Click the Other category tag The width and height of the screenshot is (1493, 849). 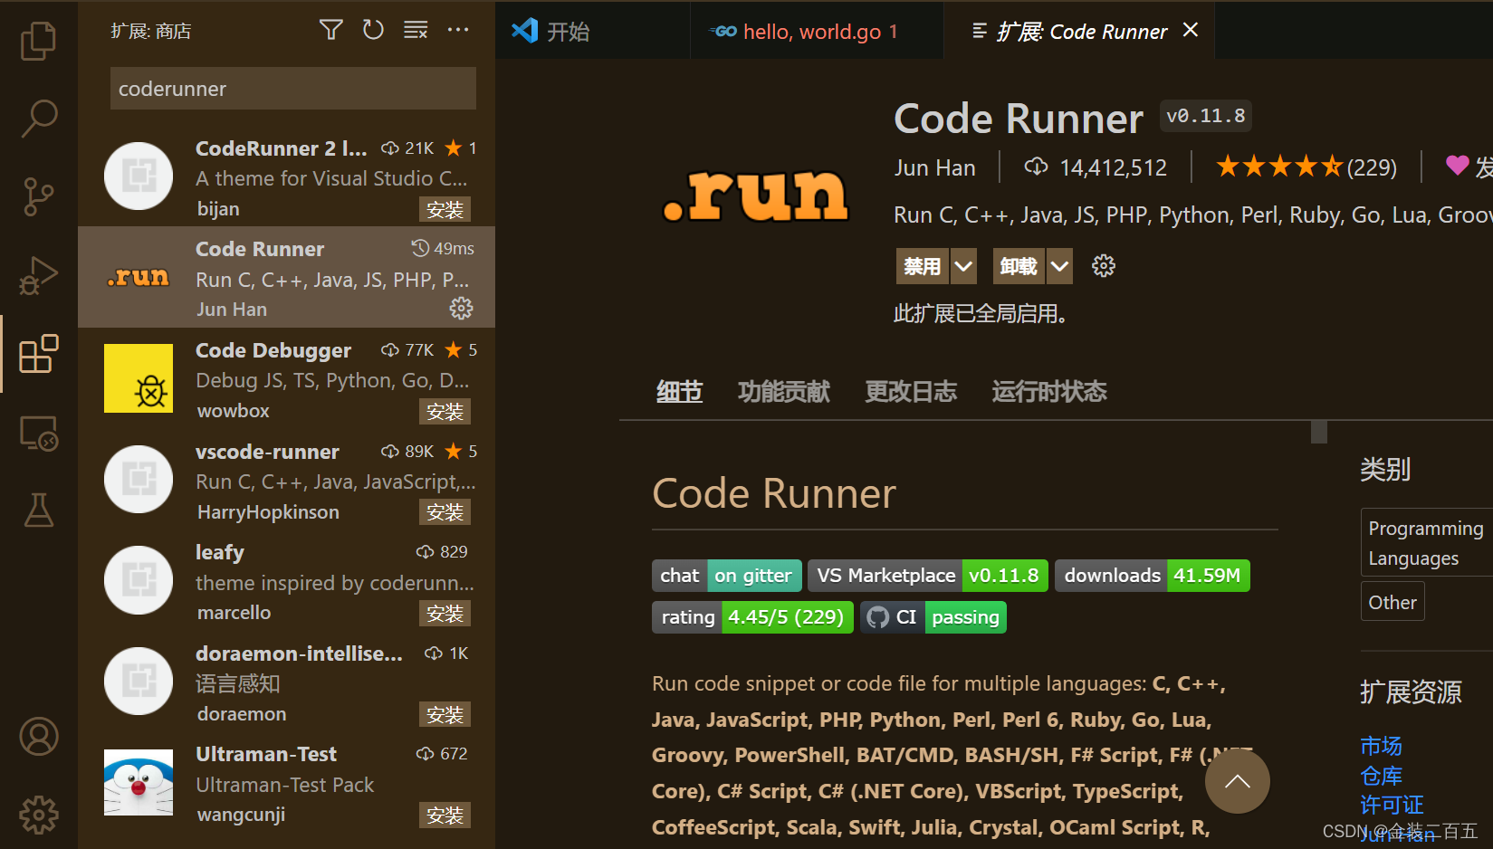pos(1393,602)
